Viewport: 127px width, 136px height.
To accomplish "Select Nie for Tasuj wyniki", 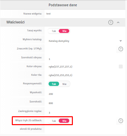I will pos(64,31).
